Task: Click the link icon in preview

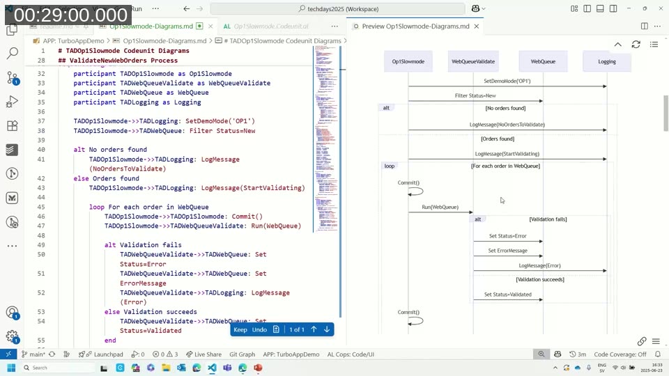Action: (642, 341)
